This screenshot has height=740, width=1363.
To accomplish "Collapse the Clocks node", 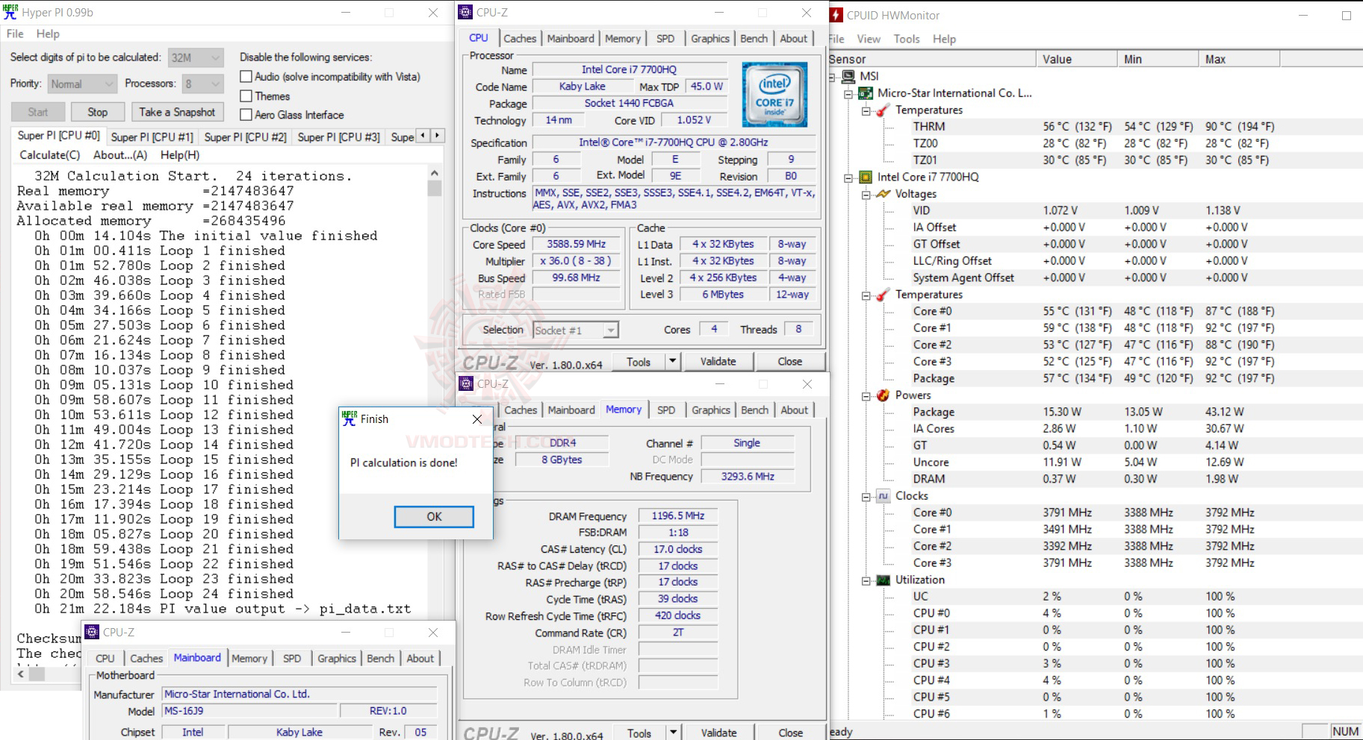I will [866, 496].
